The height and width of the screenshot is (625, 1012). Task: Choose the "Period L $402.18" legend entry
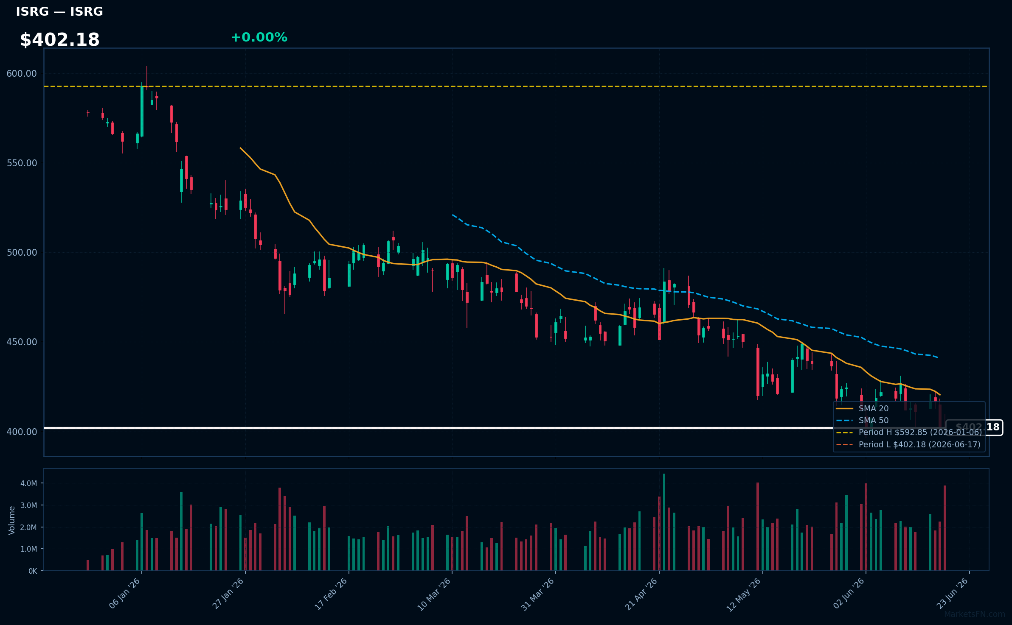point(908,444)
